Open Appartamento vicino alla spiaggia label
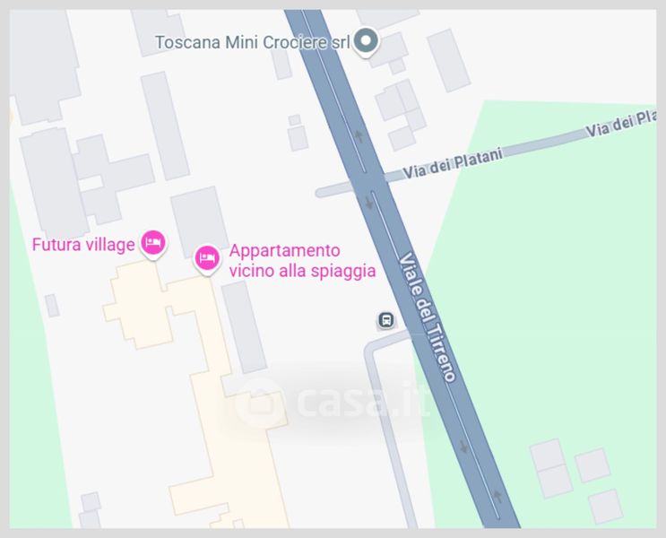Image resolution: width=666 pixels, height=538 pixels. click(x=302, y=261)
